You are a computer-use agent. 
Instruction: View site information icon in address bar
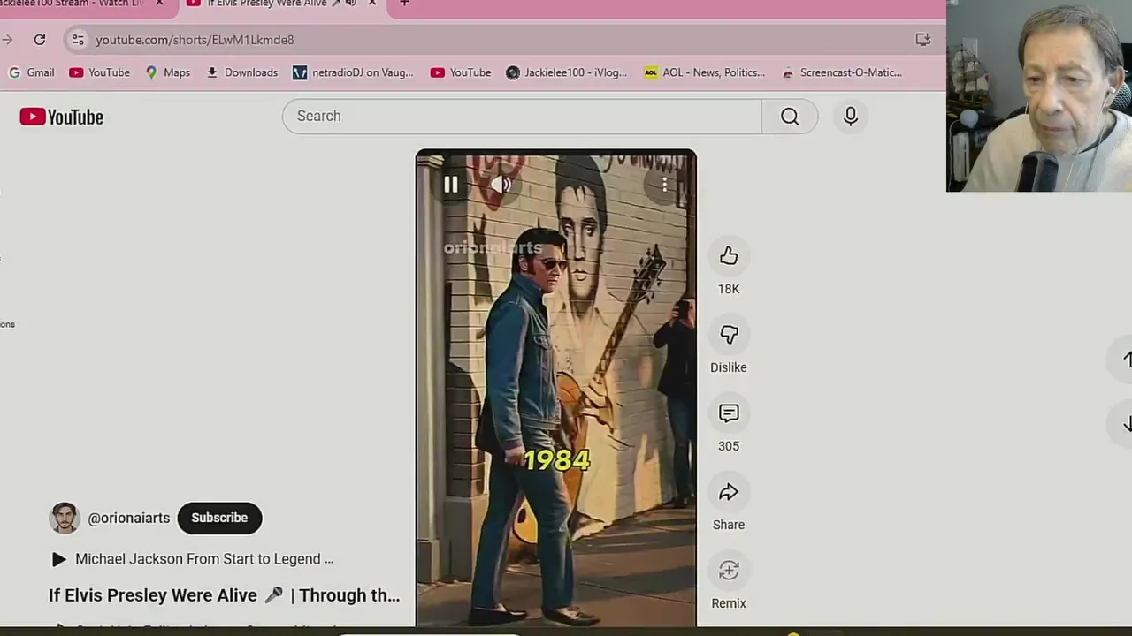coord(78,40)
